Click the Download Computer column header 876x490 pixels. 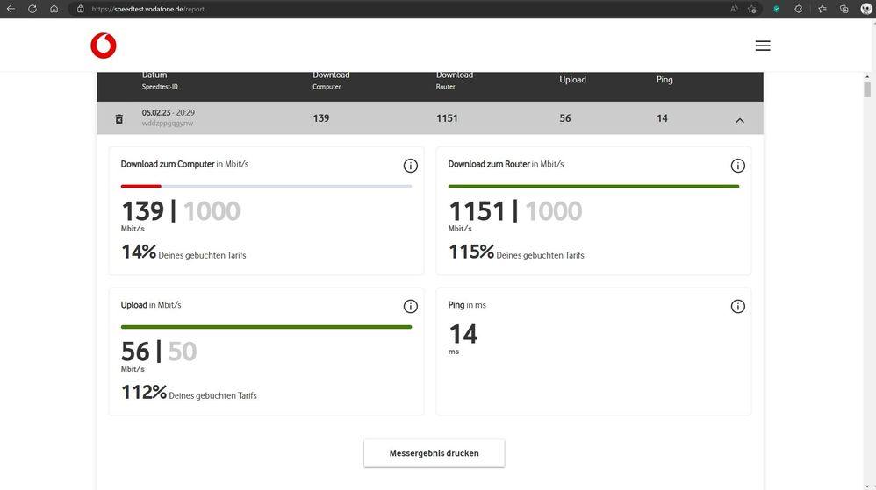click(331, 81)
